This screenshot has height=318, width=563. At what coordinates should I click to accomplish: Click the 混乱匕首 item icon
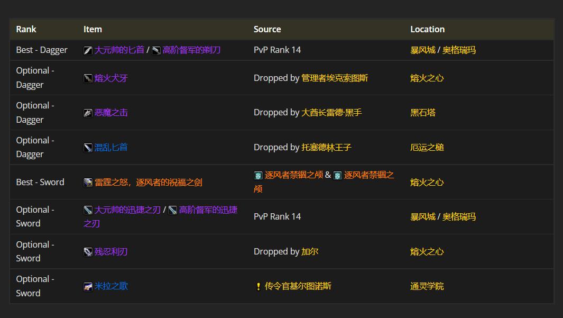[x=88, y=148]
